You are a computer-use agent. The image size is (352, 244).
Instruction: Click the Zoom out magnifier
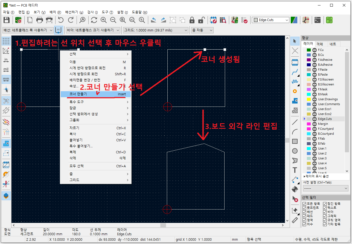pos(113,20)
